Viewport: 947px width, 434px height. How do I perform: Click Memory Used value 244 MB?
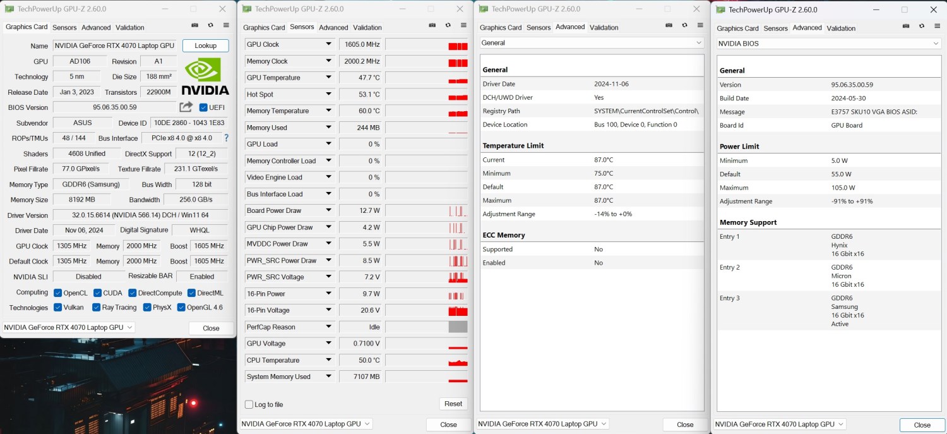click(361, 128)
